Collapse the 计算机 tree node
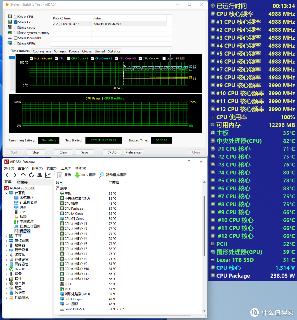 click(x=6, y=193)
